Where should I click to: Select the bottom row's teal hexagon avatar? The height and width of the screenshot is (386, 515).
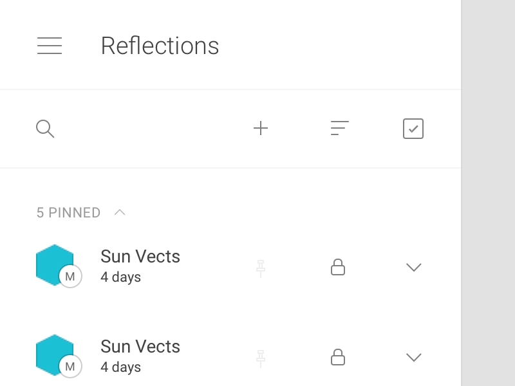51,351
